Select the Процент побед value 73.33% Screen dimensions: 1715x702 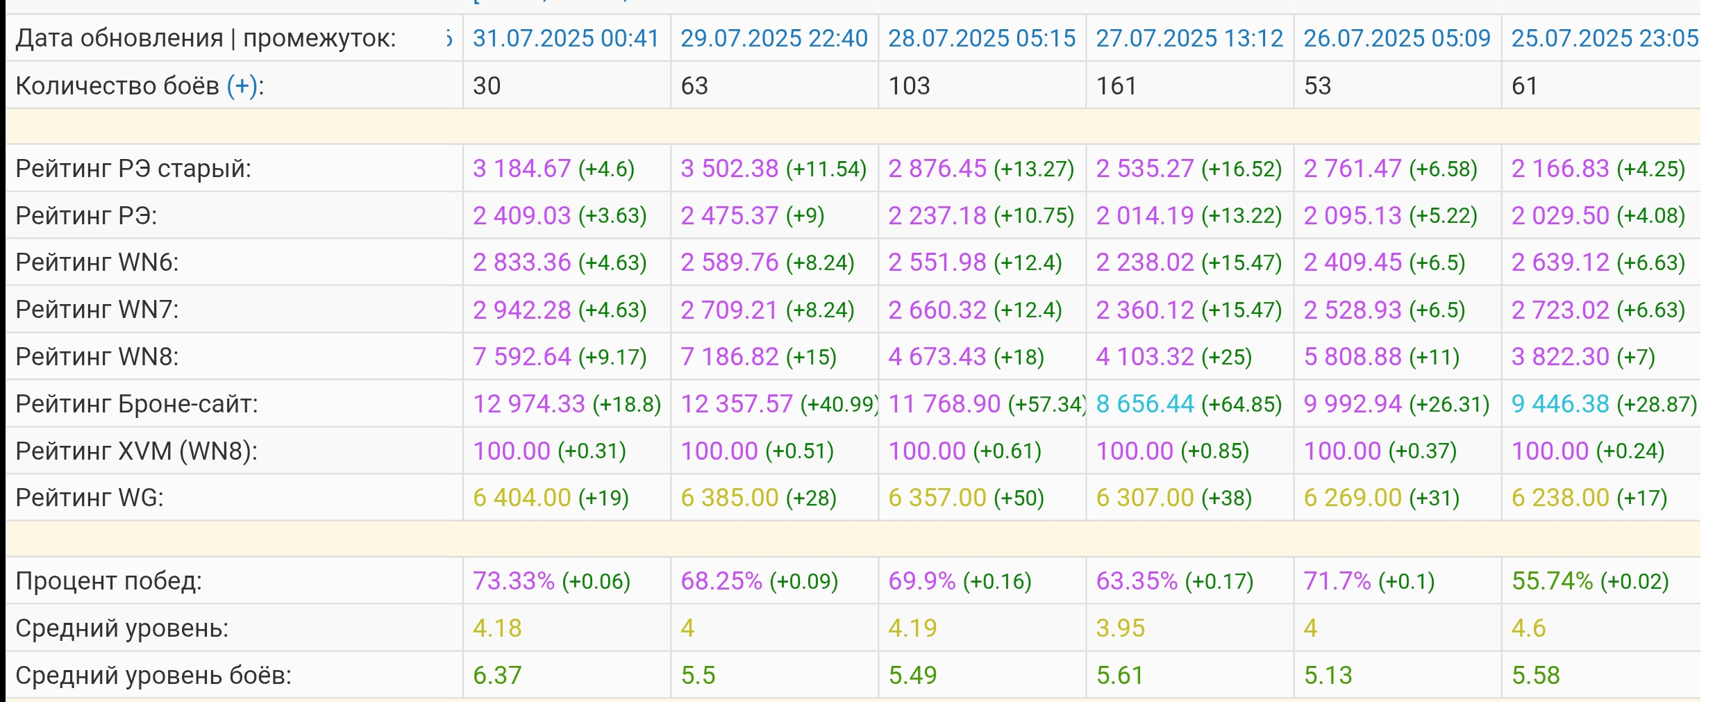coord(513,581)
